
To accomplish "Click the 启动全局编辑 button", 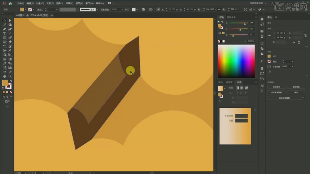I will (x=284, y=98).
